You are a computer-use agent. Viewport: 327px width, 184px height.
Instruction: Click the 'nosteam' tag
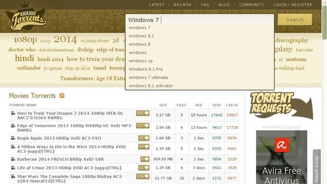coord(296,59)
